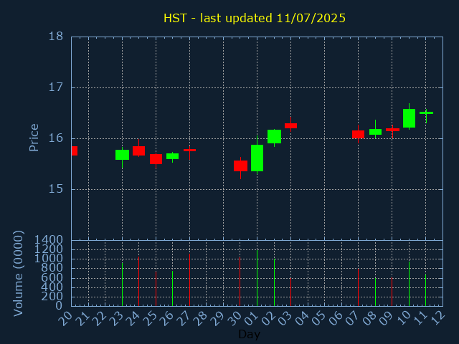Click price axis value 16

pyautogui.click(x=56, y=138)
